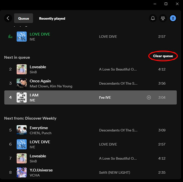Click the Once Again album art
183x182 pixels.
click(x=22, y=83)
